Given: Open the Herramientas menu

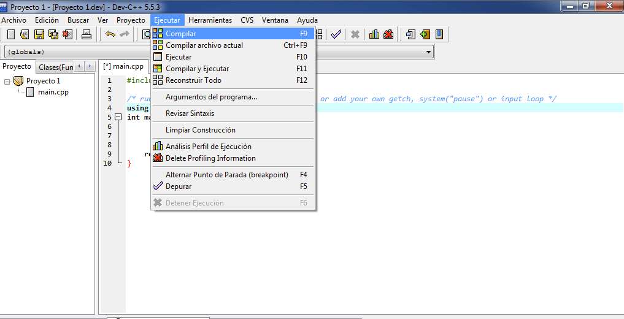Looking at the screenshot, I should pos(210,20).
